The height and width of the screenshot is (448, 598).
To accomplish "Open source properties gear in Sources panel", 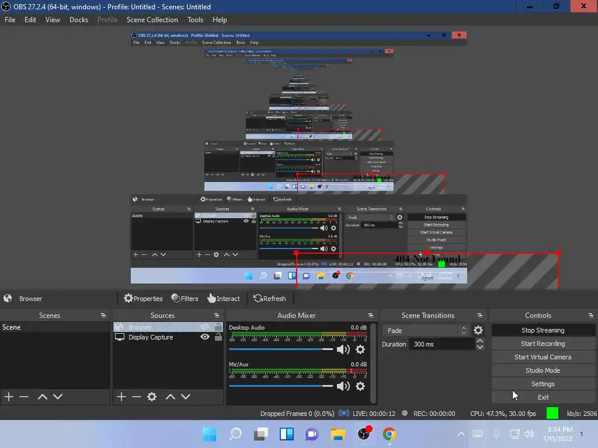I will 152,397.
